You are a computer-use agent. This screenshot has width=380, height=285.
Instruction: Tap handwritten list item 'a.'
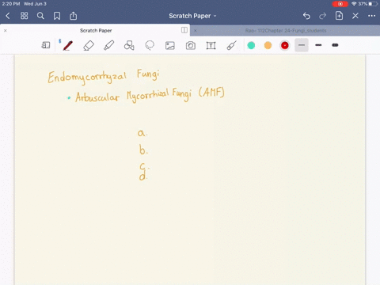click(x=142, y=133)
